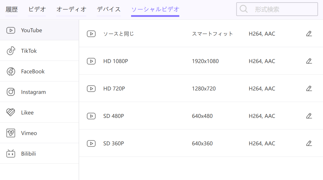Click the FaceBook logo icon
Image resolution: width=323 pixels, height=180 pixels.
pos(11,71)
